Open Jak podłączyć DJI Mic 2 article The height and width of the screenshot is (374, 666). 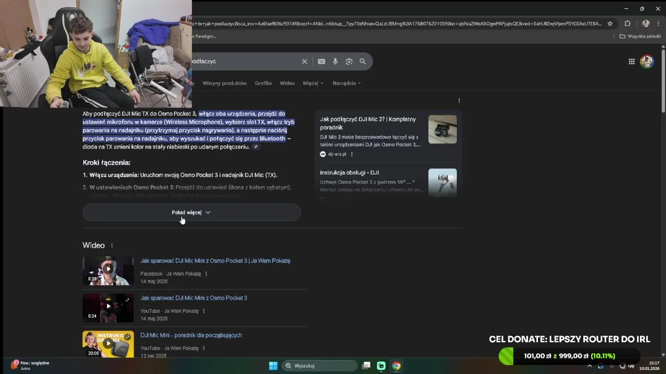click(x=368, y=123)
